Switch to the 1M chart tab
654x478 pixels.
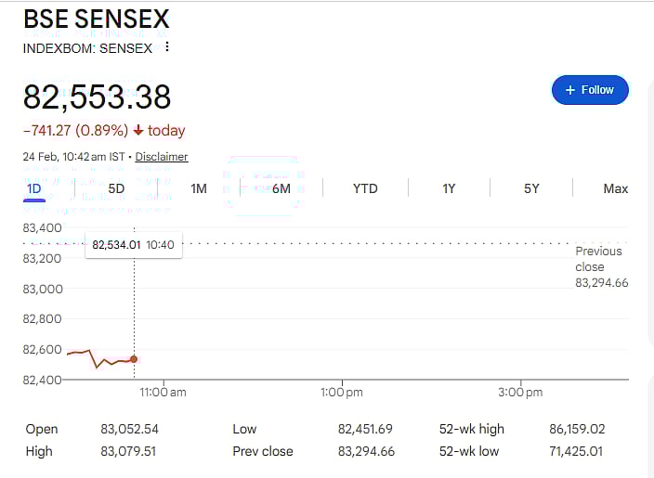click(x=199, y=188)
